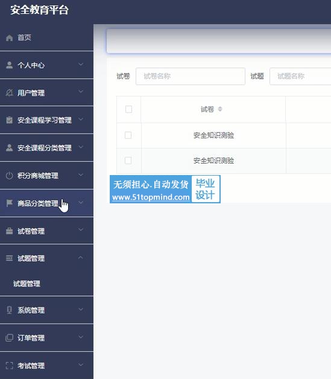Expand the 订单管理 chevron

click(x=81, y=337)
